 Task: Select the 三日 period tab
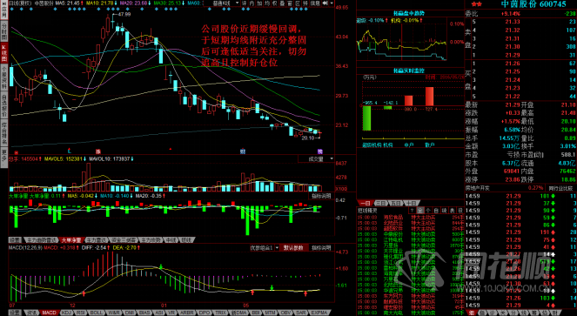tap(381, 204)
